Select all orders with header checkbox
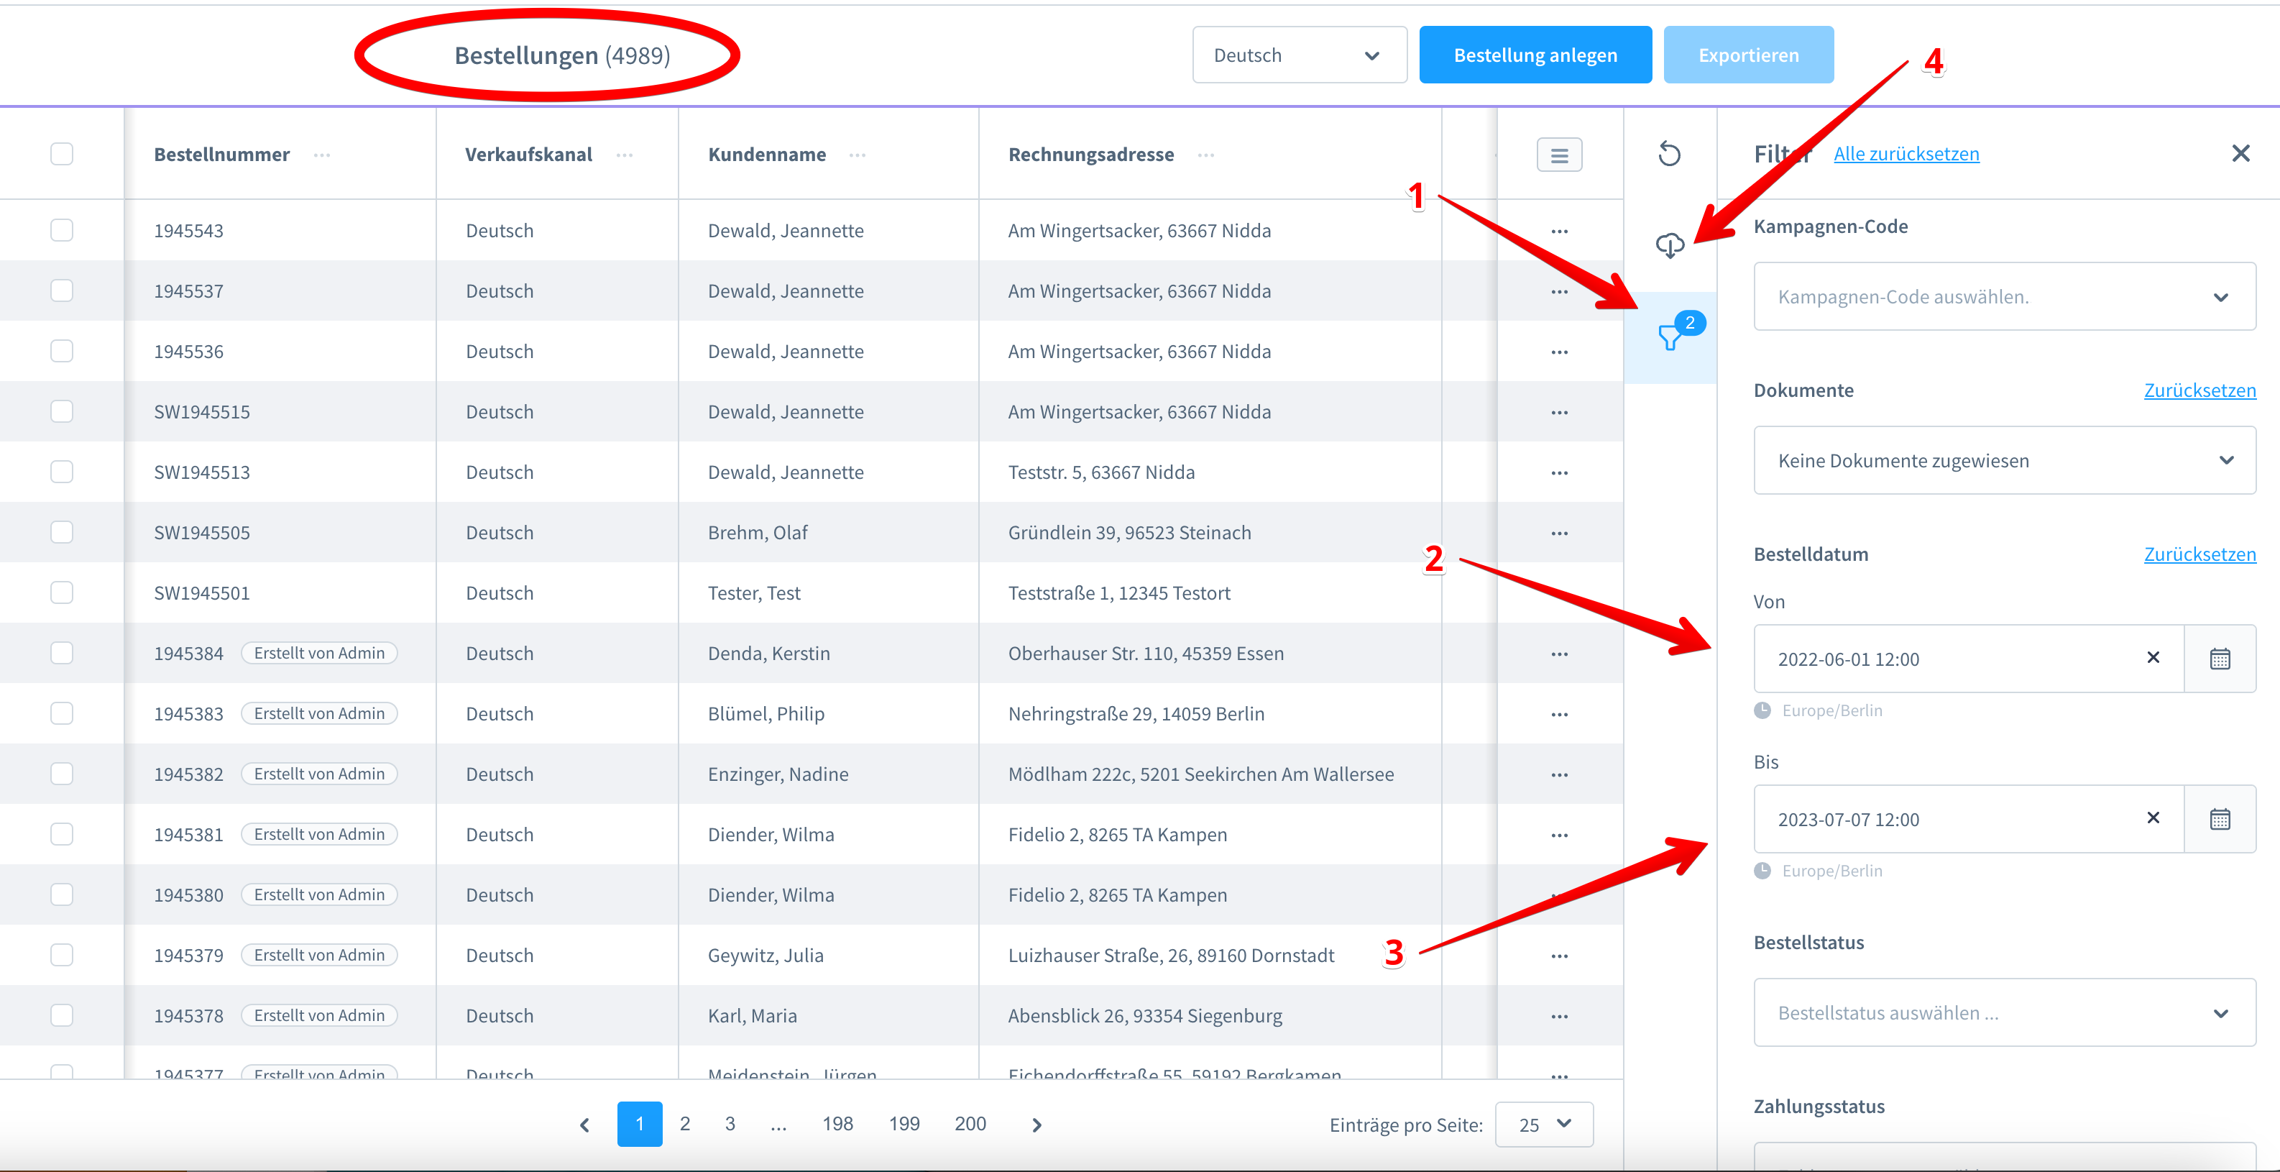Image resolution: width=2280 pixels, height=1172 pixels. tap(62, 154)
